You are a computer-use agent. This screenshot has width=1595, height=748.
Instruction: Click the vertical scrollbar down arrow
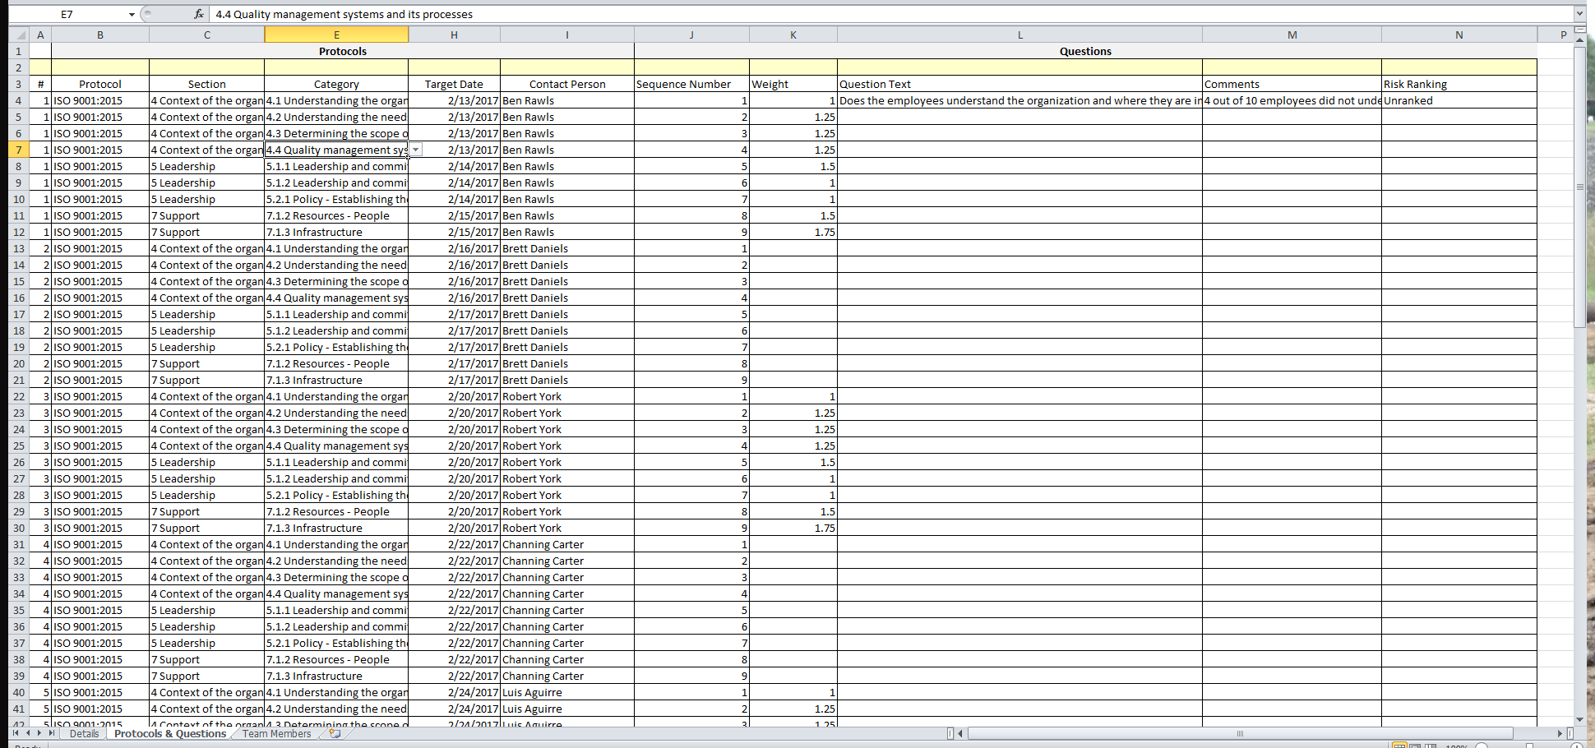tap(1579, 720)
